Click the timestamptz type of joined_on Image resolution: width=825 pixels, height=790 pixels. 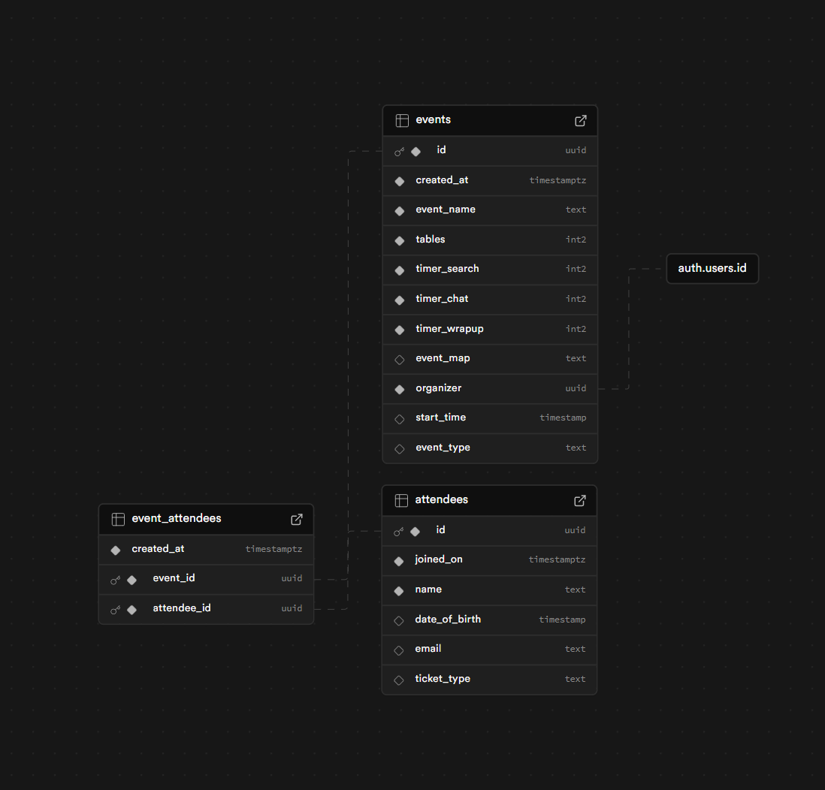[557, 559]
